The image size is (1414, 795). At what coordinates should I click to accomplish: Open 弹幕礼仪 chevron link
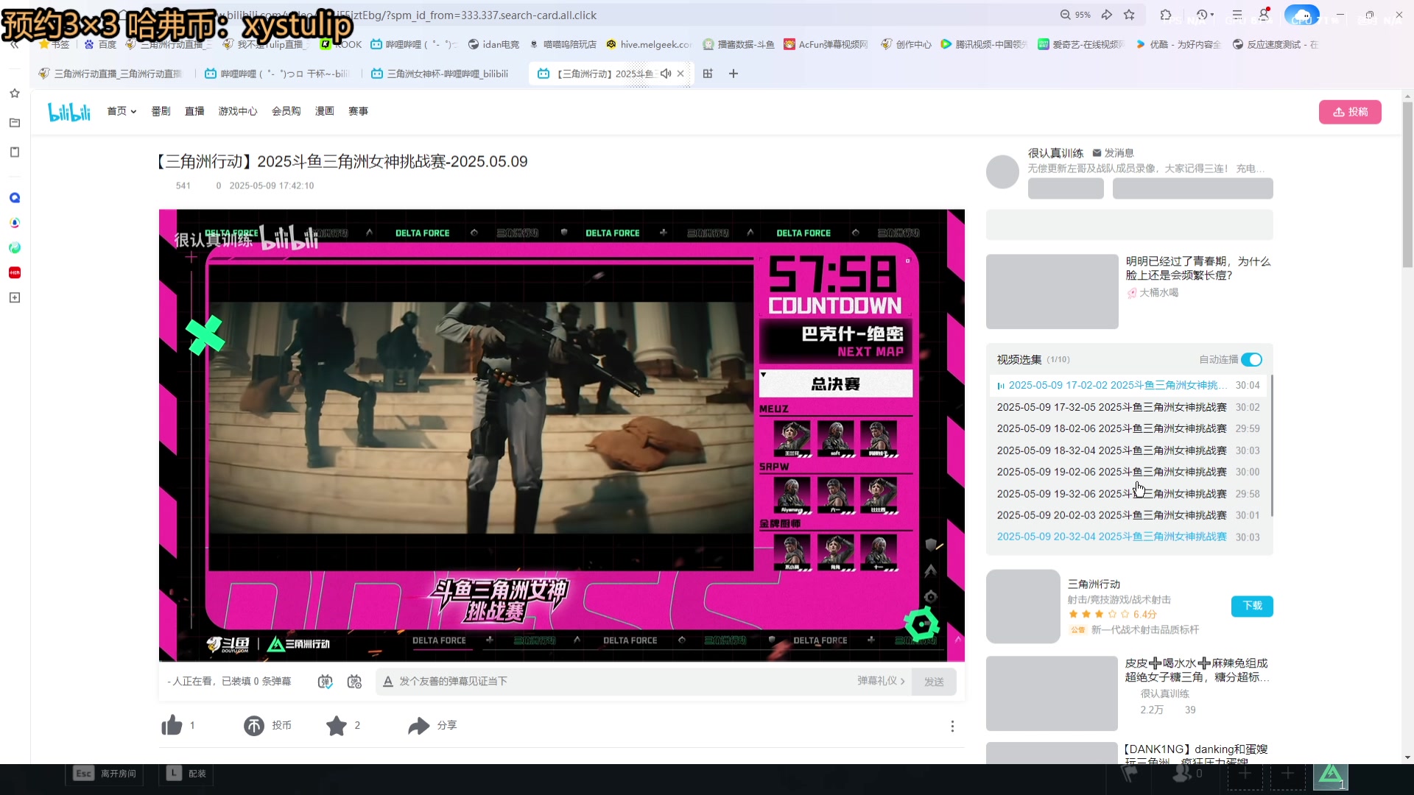tap(881, 681)
